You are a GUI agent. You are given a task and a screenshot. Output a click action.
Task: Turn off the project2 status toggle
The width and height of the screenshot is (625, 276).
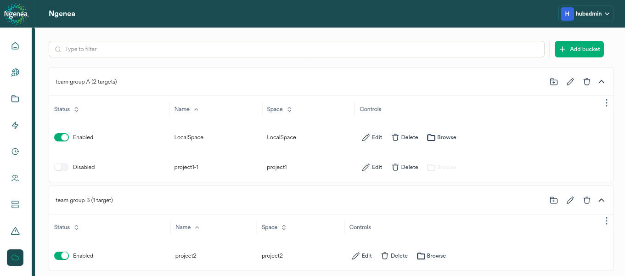[62, 255]
